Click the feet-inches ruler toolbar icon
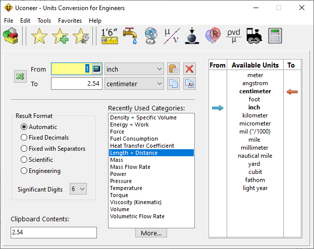Viewport: 314px width, 249px height. [x=109, y=36]
